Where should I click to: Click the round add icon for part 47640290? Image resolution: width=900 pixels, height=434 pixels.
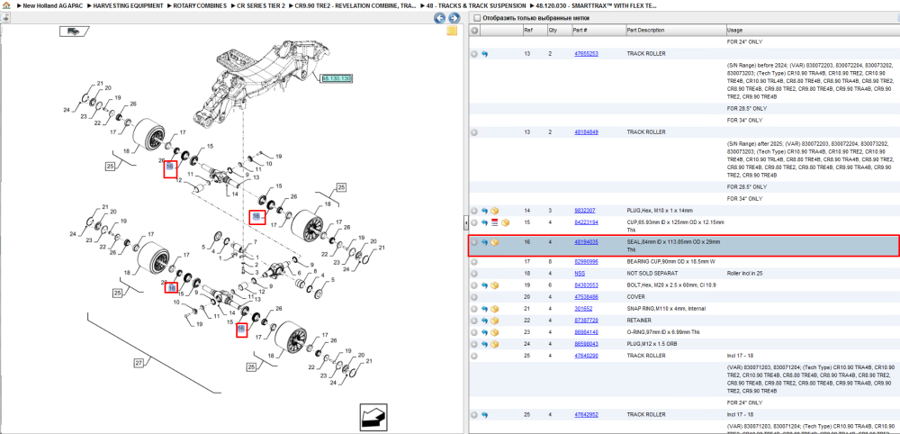[x=474, y=356]
